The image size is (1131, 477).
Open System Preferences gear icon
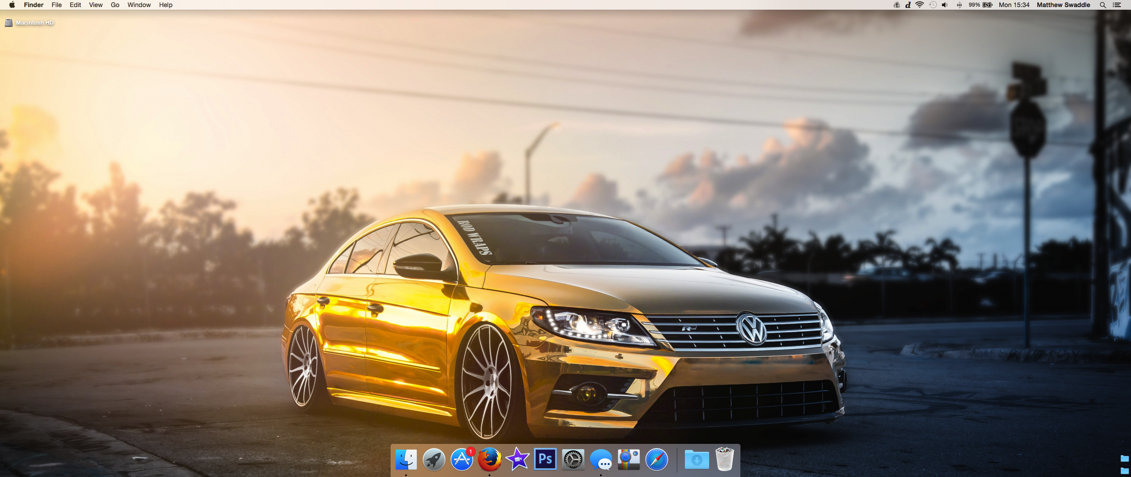[x=573, y=459]
